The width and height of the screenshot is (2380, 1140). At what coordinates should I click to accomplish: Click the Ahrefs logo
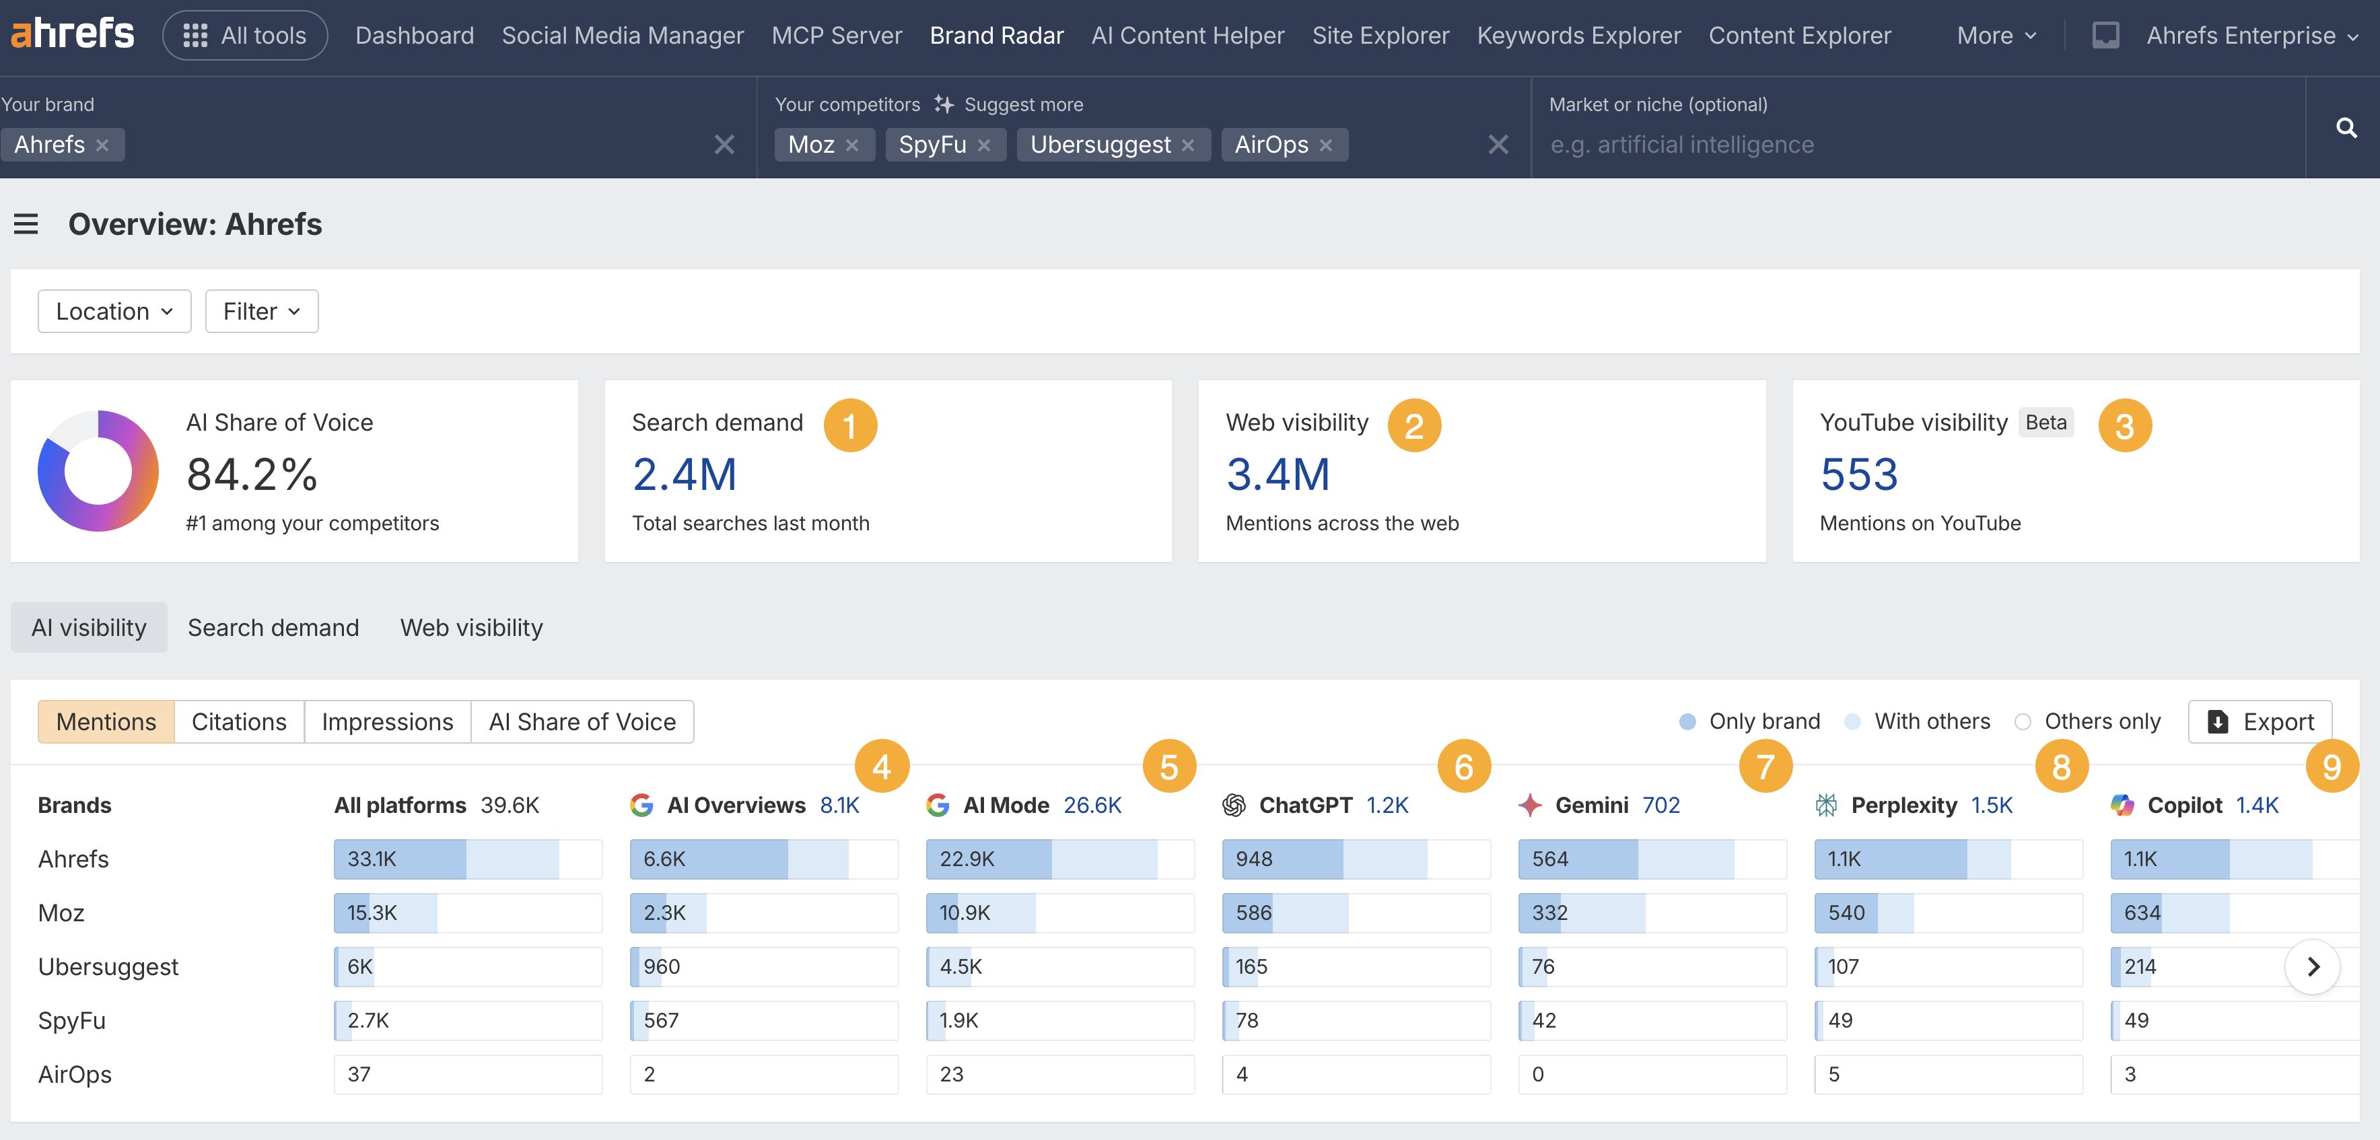coord(72,34)
